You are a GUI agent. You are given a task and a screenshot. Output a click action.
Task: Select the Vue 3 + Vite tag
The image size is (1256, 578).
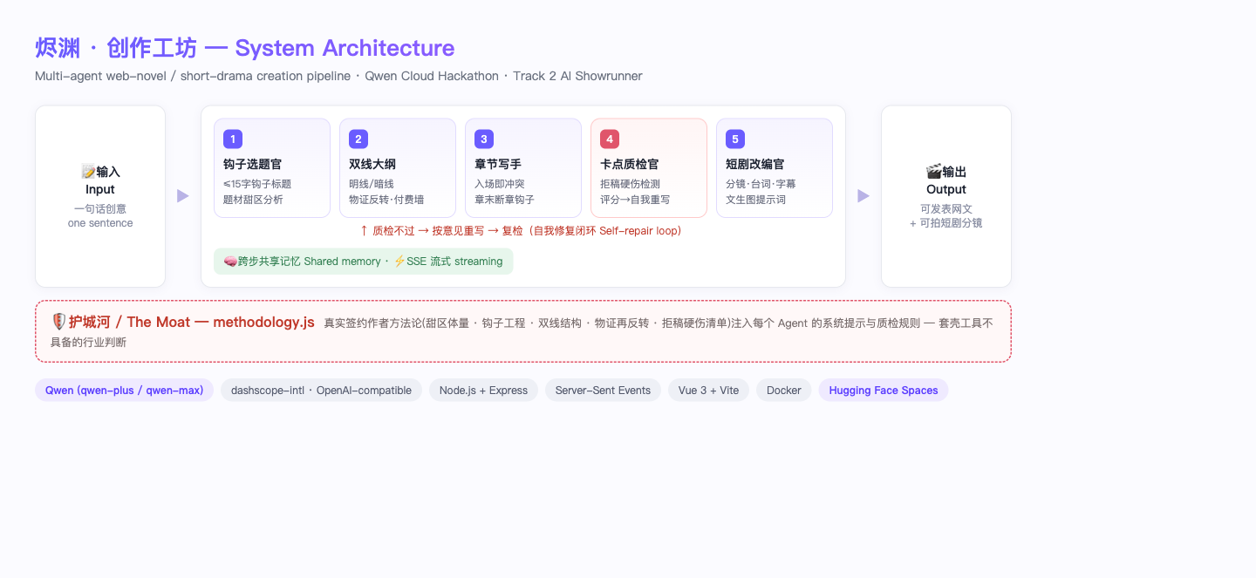(708, 391)
